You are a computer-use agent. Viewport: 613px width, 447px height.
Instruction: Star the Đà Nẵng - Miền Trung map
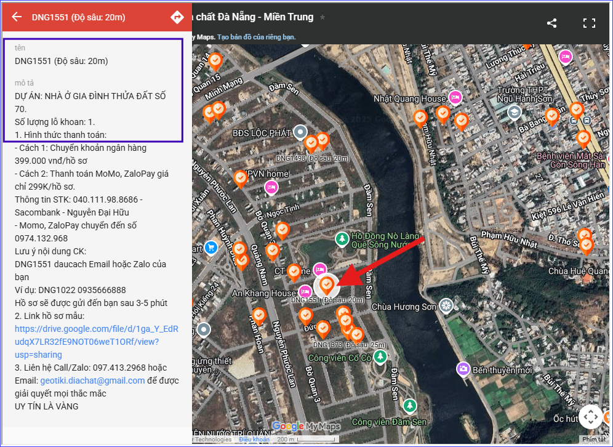322,17
